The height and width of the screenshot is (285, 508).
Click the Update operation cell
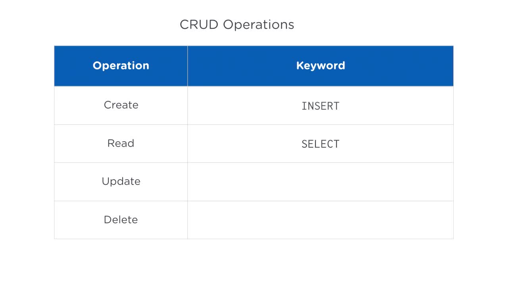point(121,182)
